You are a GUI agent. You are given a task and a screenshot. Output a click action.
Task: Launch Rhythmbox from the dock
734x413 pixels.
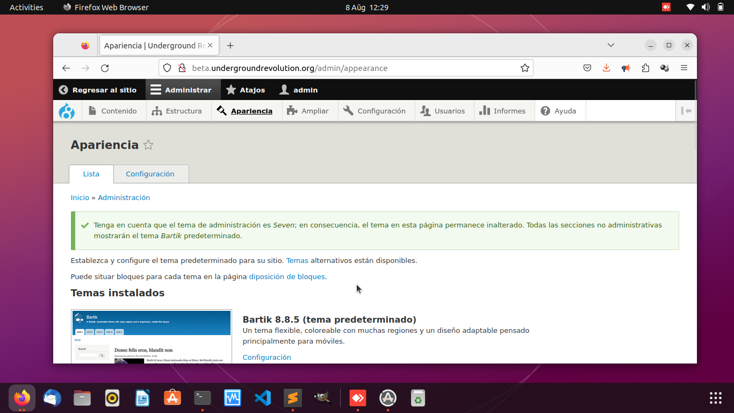pos(112,398)
